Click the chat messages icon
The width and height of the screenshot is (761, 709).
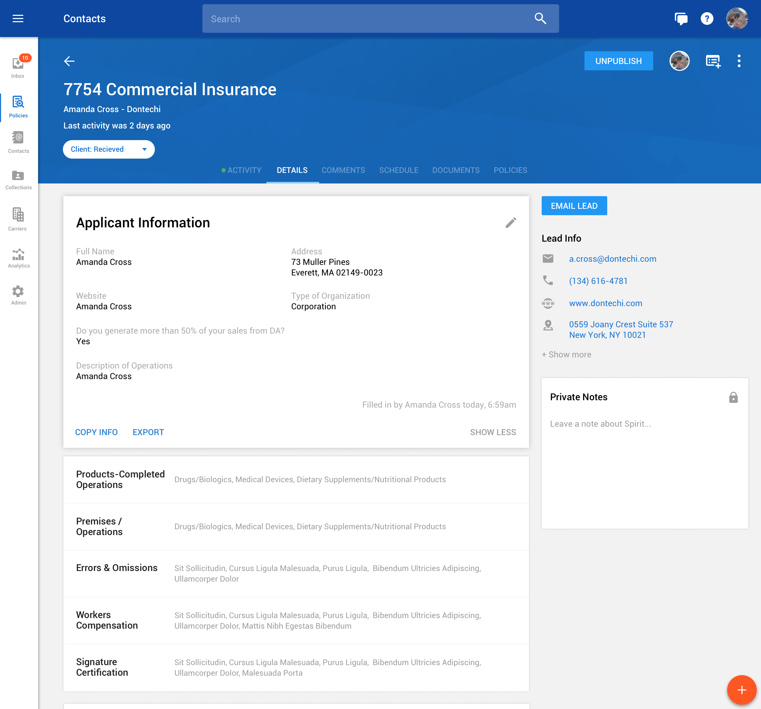[x=681, y=19]
